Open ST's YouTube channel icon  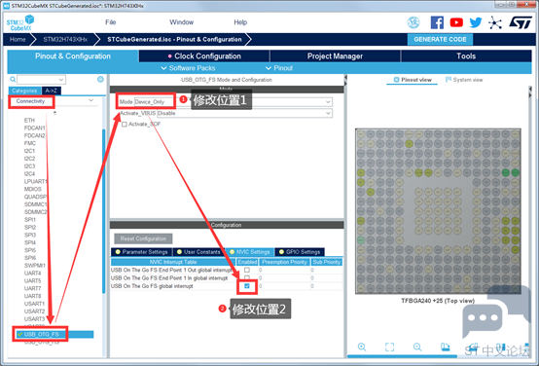[x=456, y=22]
